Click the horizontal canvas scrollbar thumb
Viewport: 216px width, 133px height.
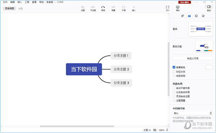point(77,126)
